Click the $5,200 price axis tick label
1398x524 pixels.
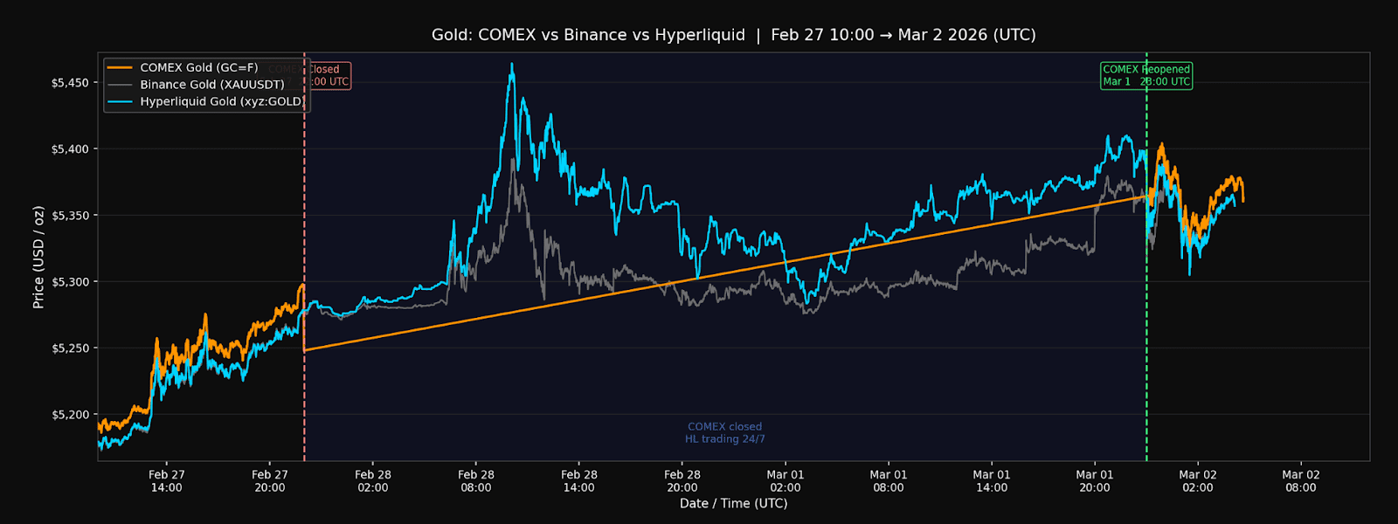pos(70,415)
